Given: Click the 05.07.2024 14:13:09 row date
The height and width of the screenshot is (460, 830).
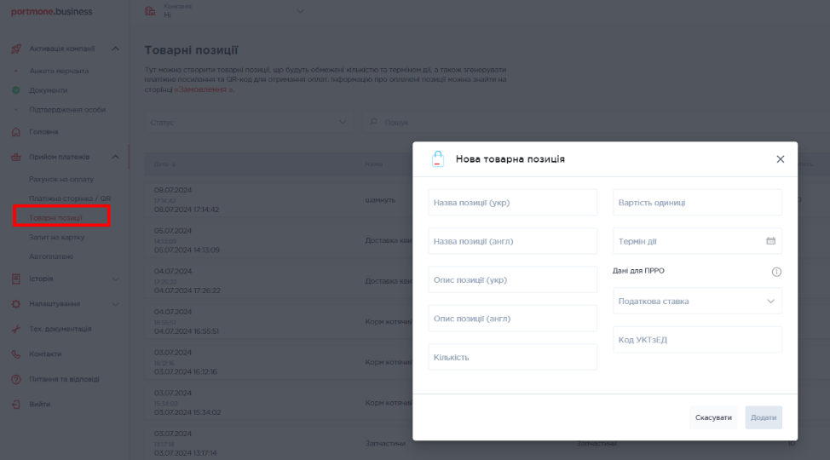Looking at the screenshot, I should [187, 250].
